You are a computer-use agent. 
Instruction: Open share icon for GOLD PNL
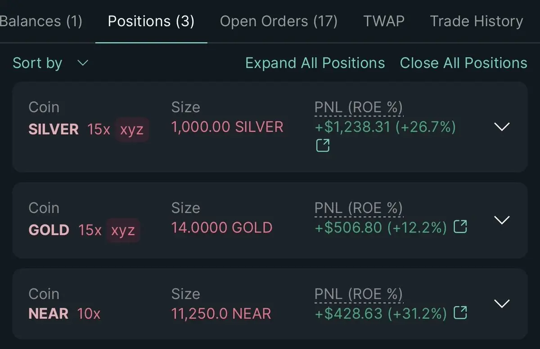pyautogui.click(x=460, y=227)
